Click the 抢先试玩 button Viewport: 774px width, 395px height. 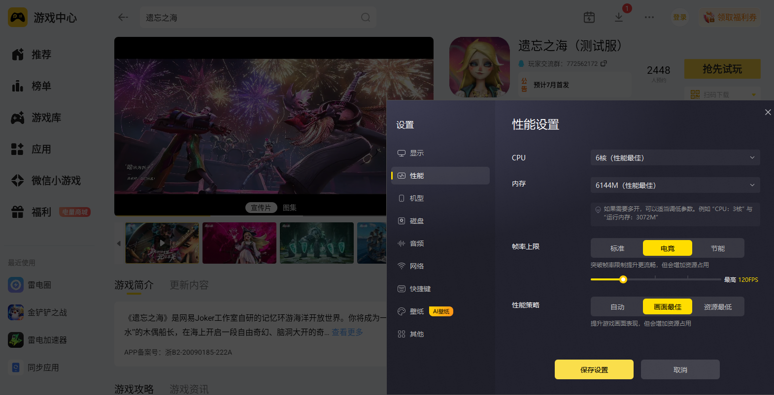(x=722, y=69)
